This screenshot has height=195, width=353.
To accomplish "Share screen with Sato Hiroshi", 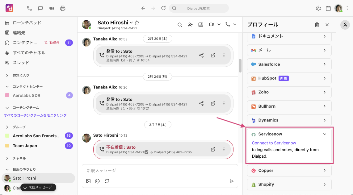I will tap(201, 24).
